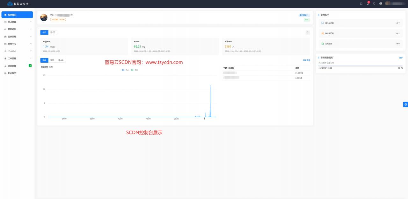Viewport: 408px width, 199px height.
Task: Open the 查看详情 link above TOP 10 table
Action: coord(306,60)
